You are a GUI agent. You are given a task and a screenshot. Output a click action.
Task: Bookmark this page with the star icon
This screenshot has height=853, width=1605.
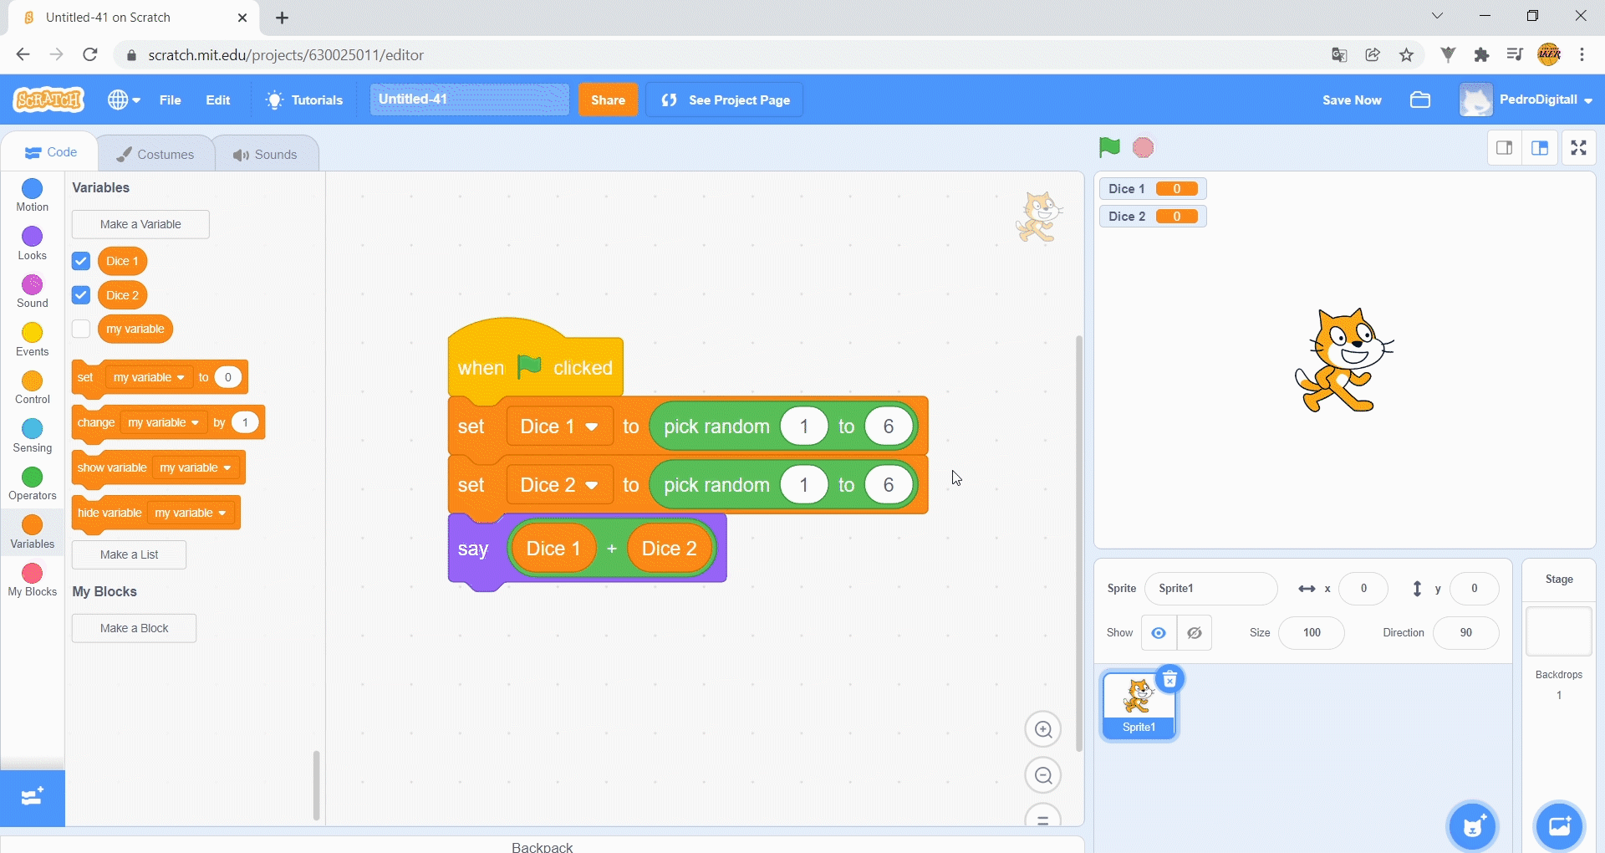click(x=1406, y=54)
